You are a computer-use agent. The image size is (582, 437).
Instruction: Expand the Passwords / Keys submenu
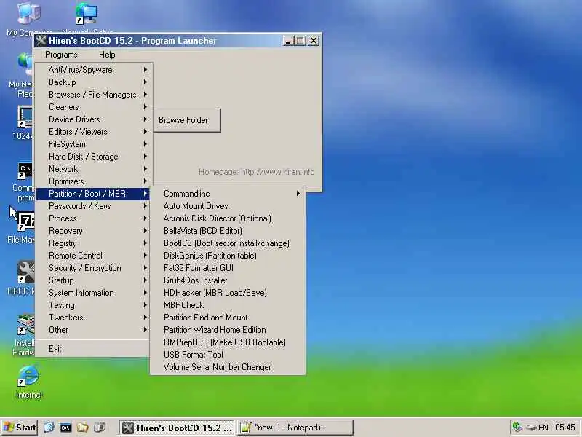pyautogui.click(x=93, y=206)
